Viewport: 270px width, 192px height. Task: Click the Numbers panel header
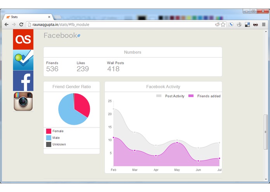tap(133, 52)
